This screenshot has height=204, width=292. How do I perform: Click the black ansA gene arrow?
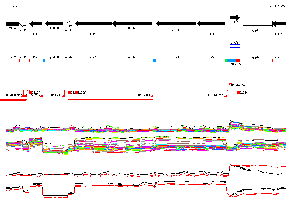(x=211, y=24)
